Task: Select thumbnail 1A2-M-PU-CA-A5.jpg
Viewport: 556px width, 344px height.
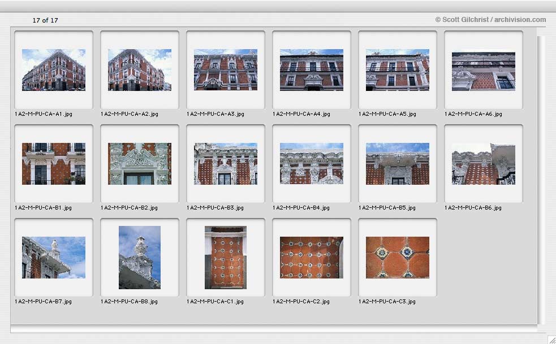Action: [398, 70]
